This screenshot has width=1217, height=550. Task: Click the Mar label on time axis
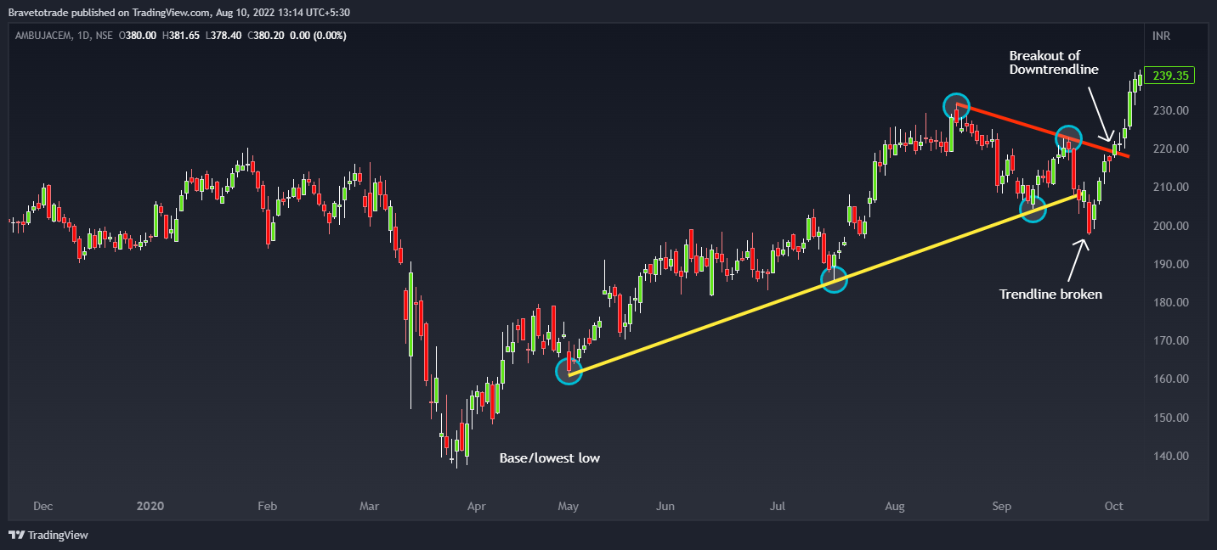click(x=369, y=506)
